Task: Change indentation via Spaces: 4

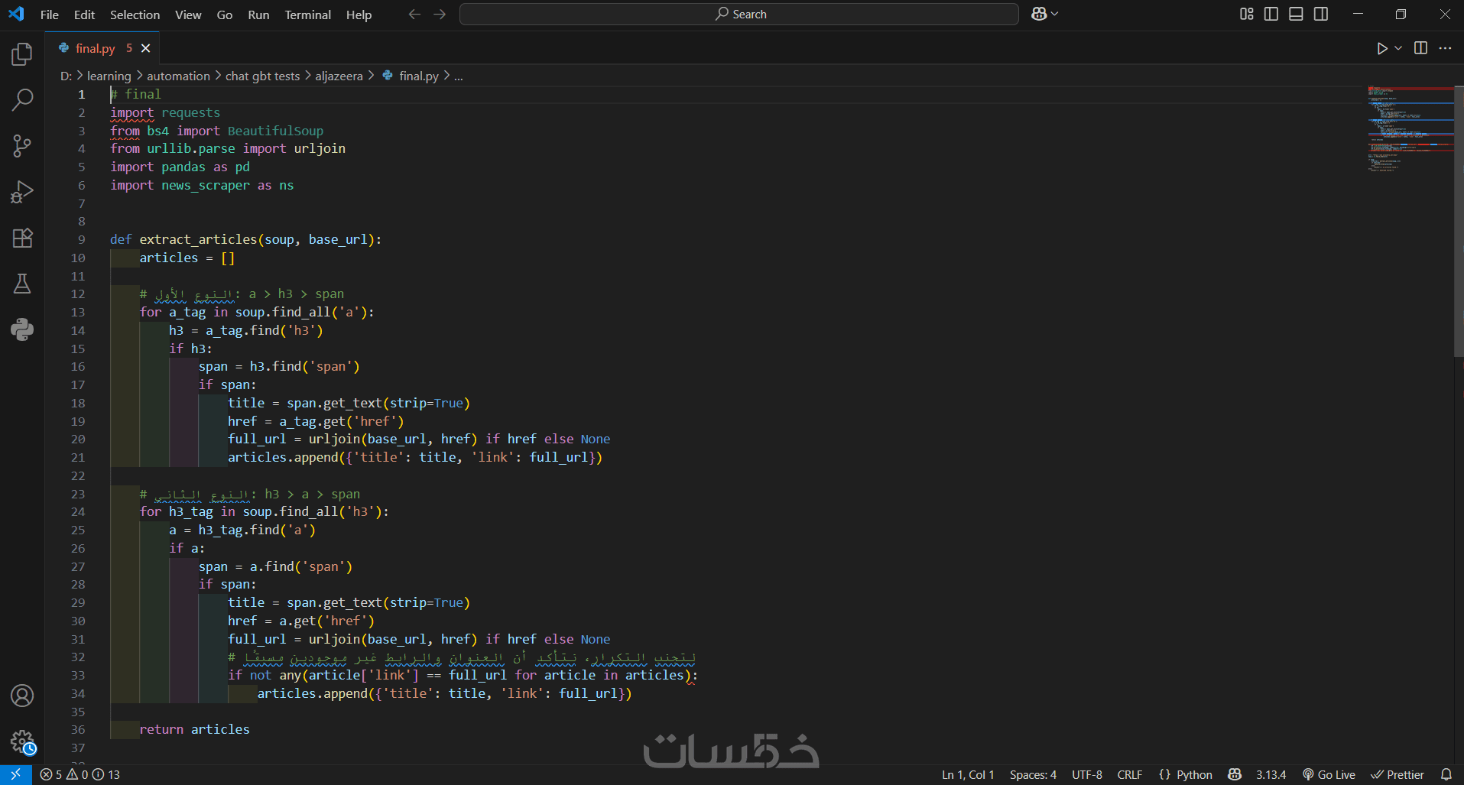Action: (x=1033, y=774)
